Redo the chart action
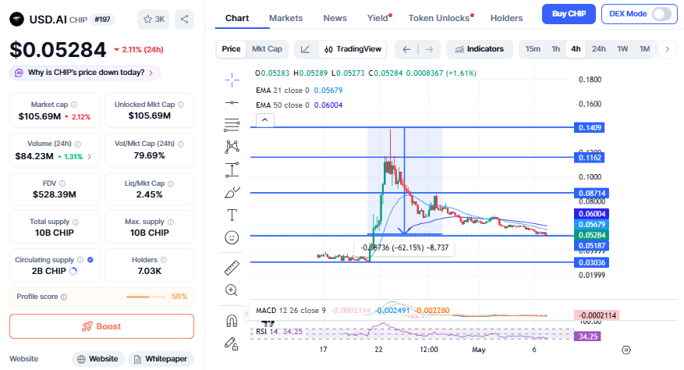Screen dimensions: 684x370 coord(429,49)
